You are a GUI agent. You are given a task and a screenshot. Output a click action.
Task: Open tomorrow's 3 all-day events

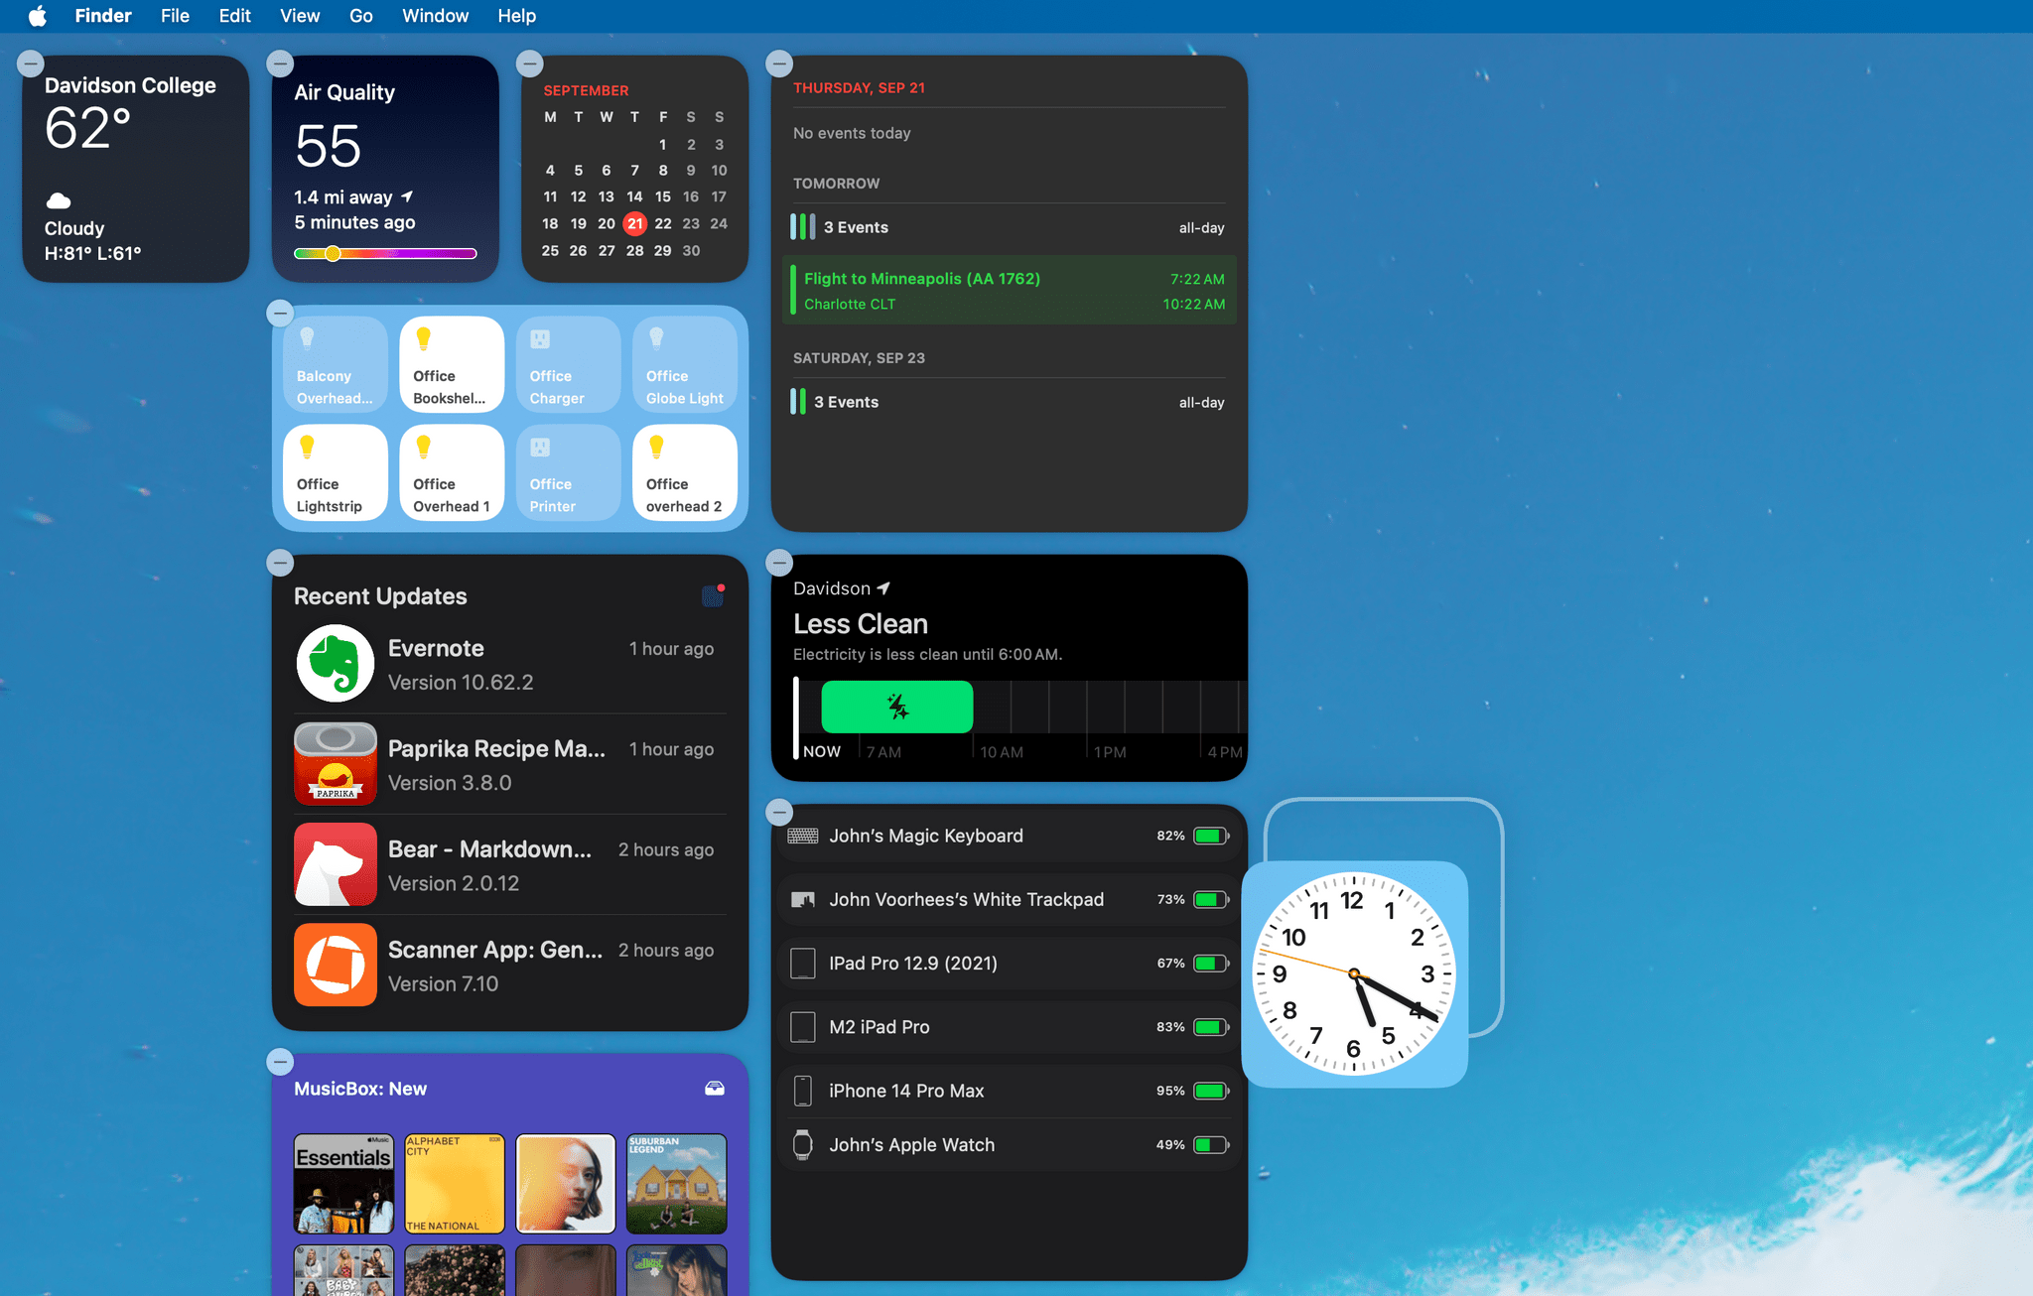coord(1010,227)
